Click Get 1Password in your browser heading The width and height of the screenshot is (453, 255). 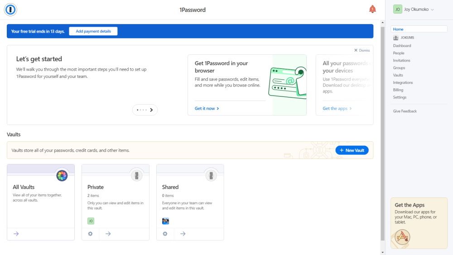pyautogui.click(x=221, y=67)
